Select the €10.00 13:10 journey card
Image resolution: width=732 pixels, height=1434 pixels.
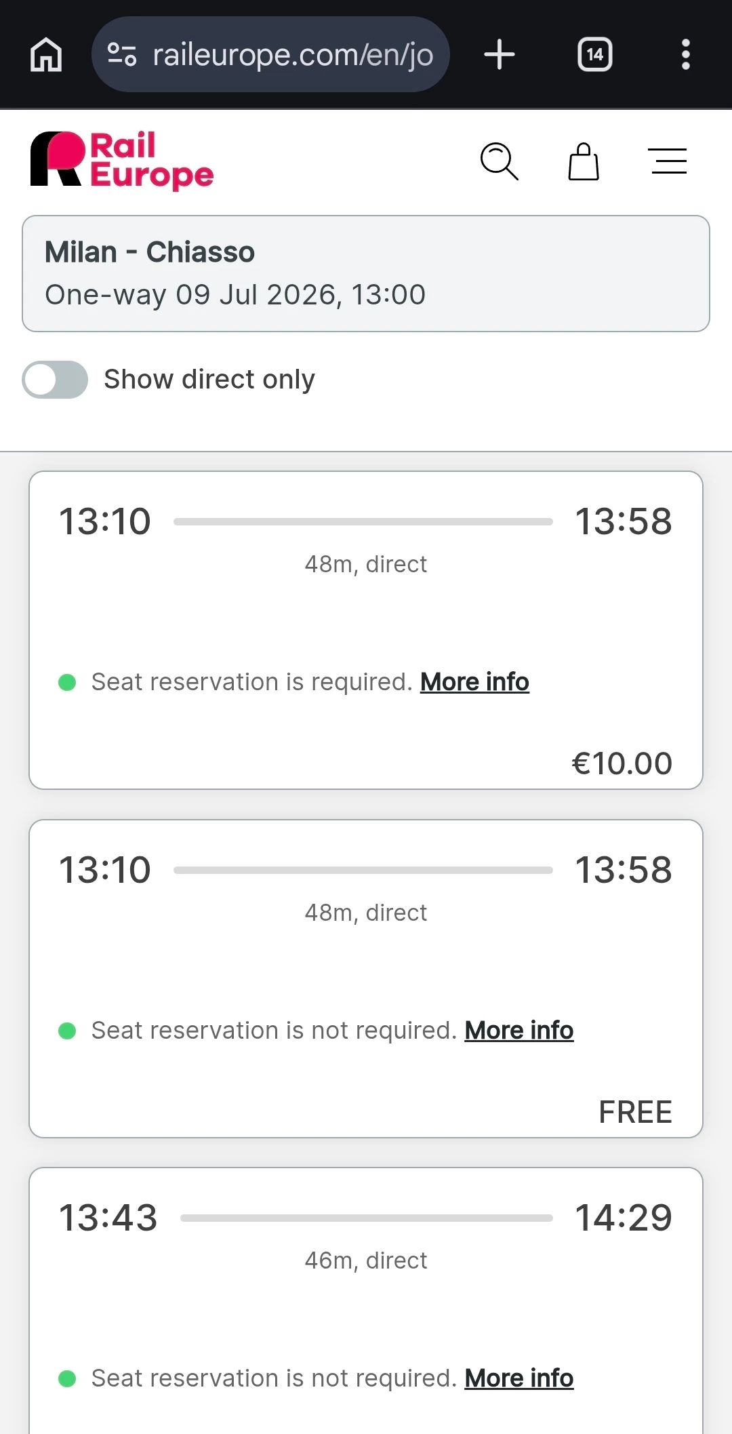click(366, 610)
